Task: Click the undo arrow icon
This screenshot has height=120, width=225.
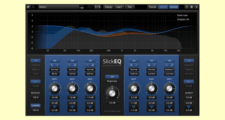Action: [x=28, y=7]
